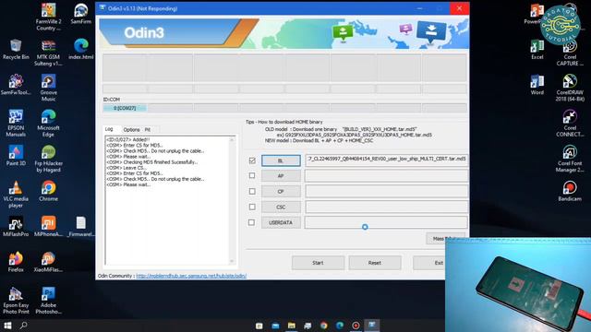Click the CP file path field
Viewport: 591px width, 332px height.
coord(386,191)
